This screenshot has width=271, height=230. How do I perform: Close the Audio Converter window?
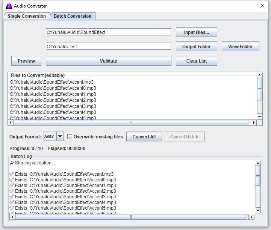point(262,6)
